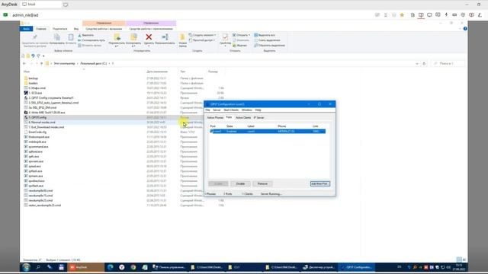The width and height of the screenshot is (488, 274).
Task: Click Select none (Снять выделение) in ribbon
Action: click(x=267, y=40)
